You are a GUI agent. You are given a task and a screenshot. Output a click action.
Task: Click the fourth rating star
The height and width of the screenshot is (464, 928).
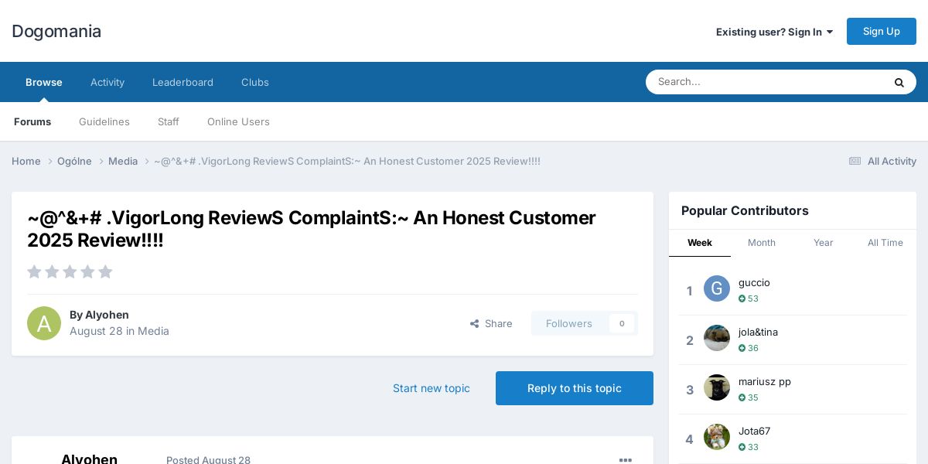pos(87,271)
